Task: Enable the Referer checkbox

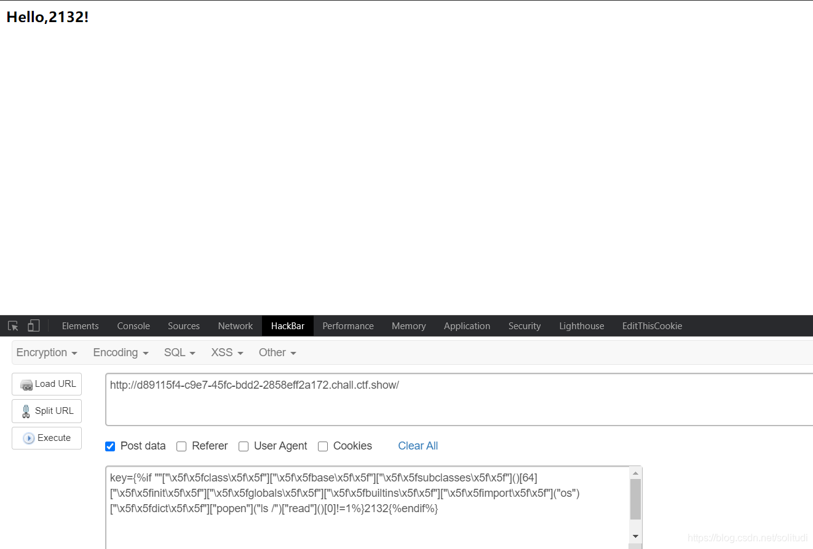Action: pyautogui.click(x=181, y=446)
